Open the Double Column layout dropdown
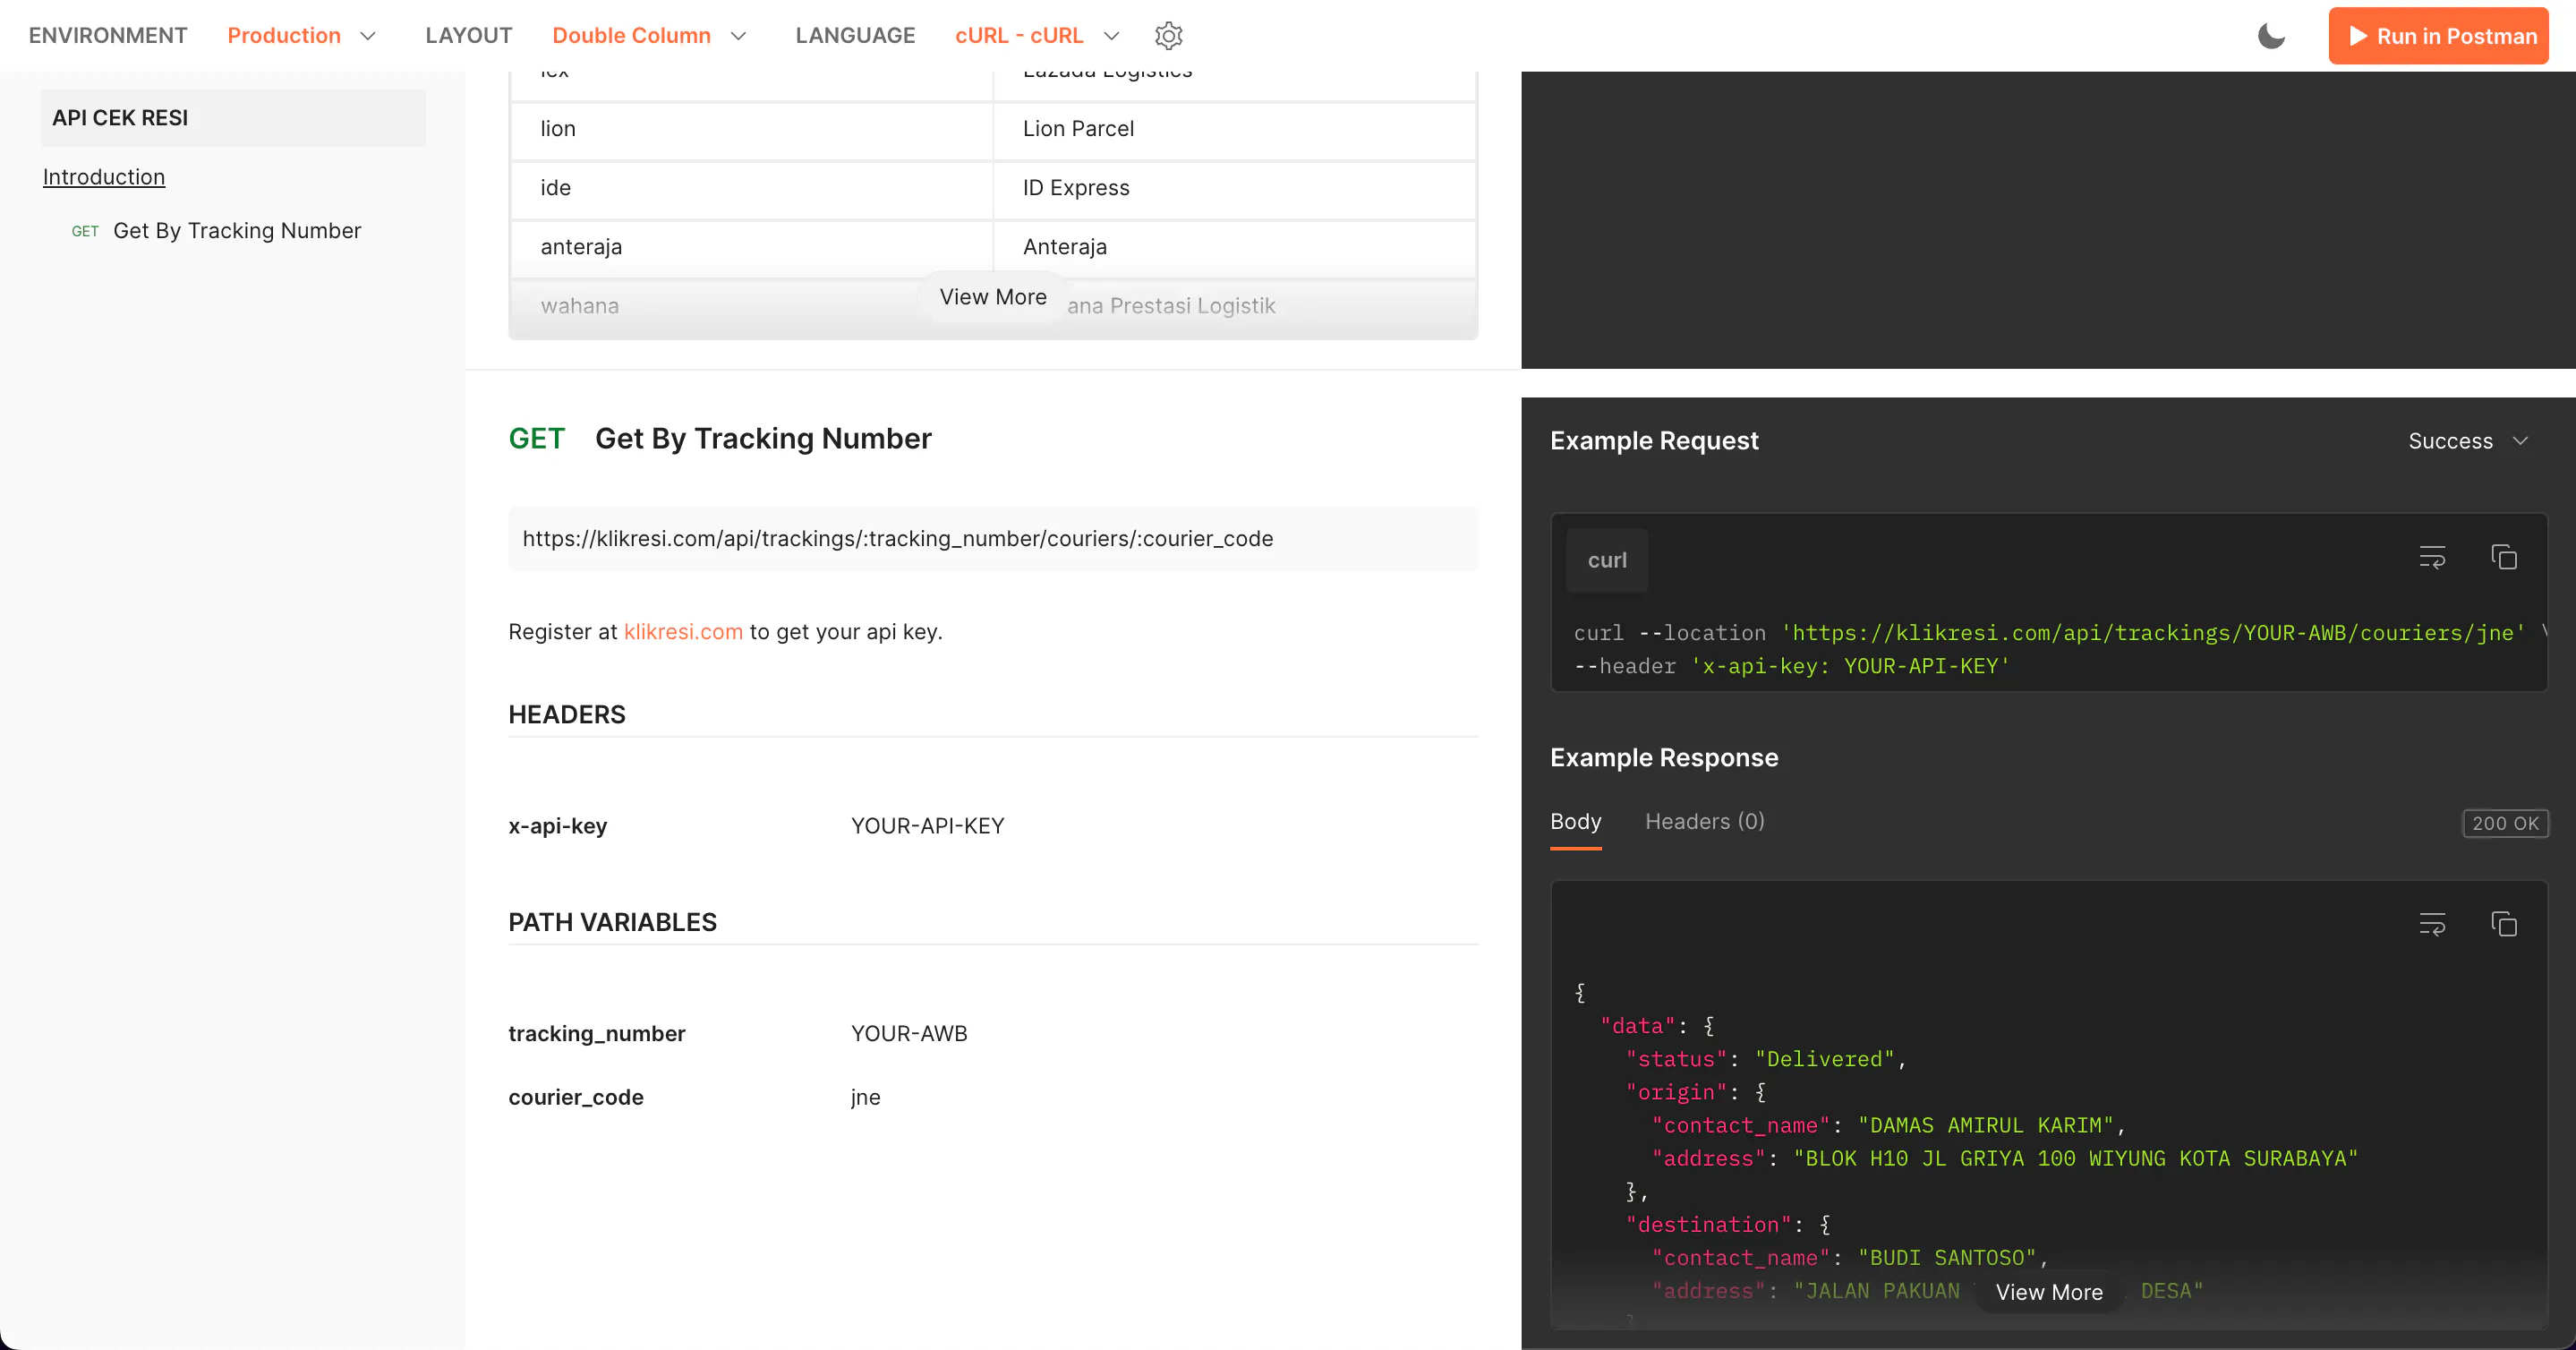 (x=650, y=36)
